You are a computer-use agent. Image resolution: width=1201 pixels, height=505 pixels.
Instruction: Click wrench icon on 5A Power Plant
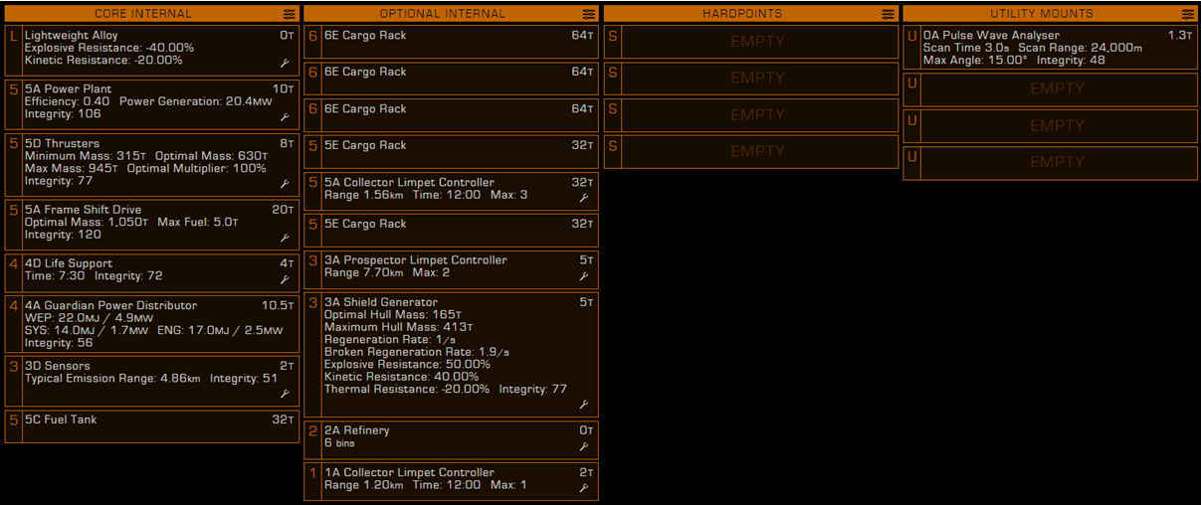click(285, 116)
